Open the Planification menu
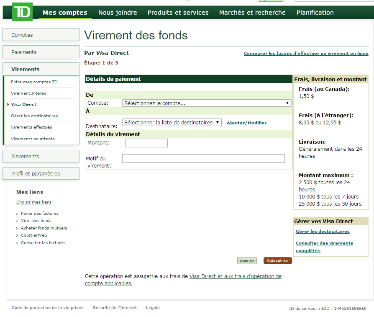Image resolution: width=374 pixels, height=317 pixels. pyautogui.click(x=315, y=13)
